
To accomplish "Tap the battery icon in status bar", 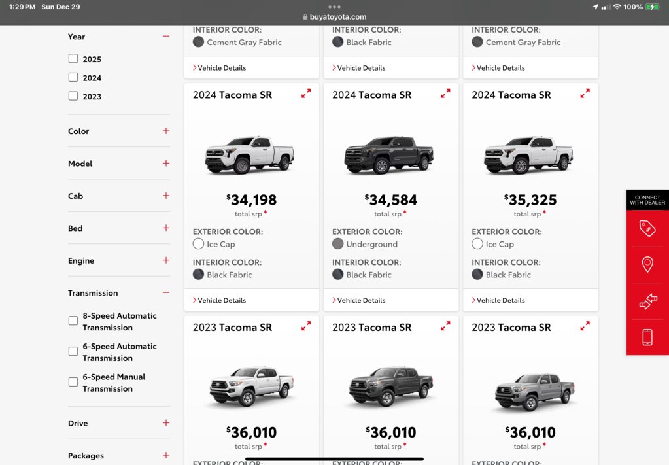I will click(x=653, y=7).
